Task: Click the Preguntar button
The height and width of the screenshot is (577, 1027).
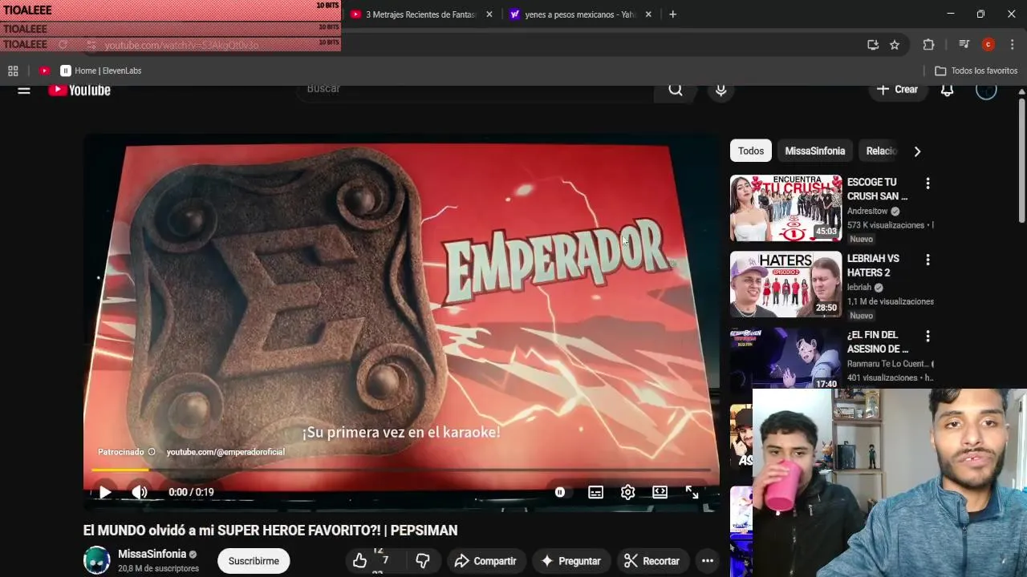Action: pos(570,561)
